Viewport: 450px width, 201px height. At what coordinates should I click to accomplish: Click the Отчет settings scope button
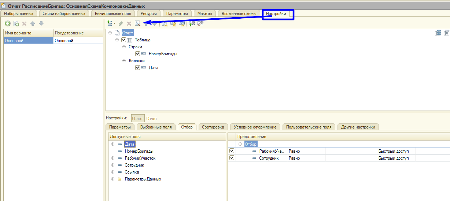click(137, 119)
